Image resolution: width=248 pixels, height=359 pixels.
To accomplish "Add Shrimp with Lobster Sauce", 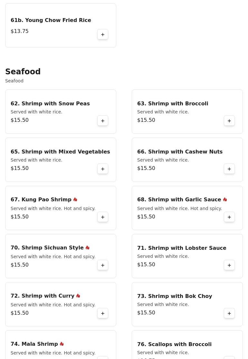I will (229, 265).
